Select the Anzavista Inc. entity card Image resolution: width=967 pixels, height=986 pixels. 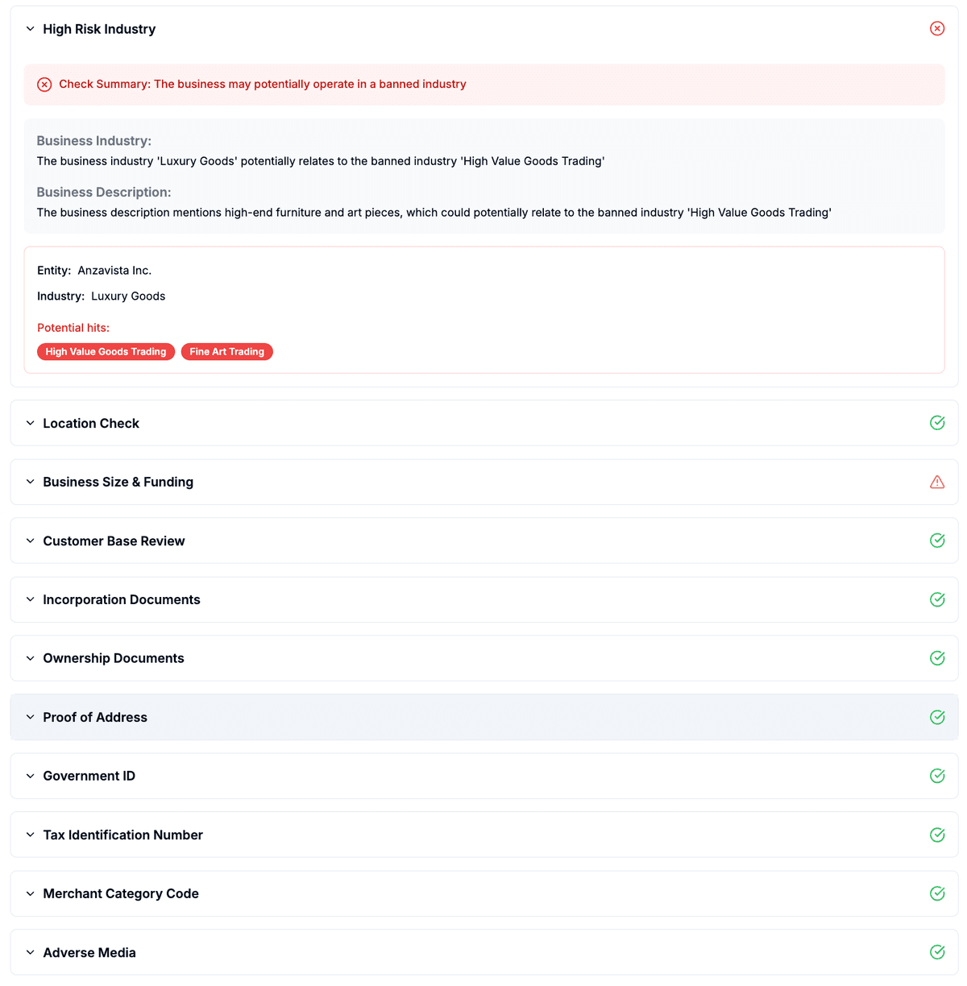pyautogui.click(x=483, y=309)
